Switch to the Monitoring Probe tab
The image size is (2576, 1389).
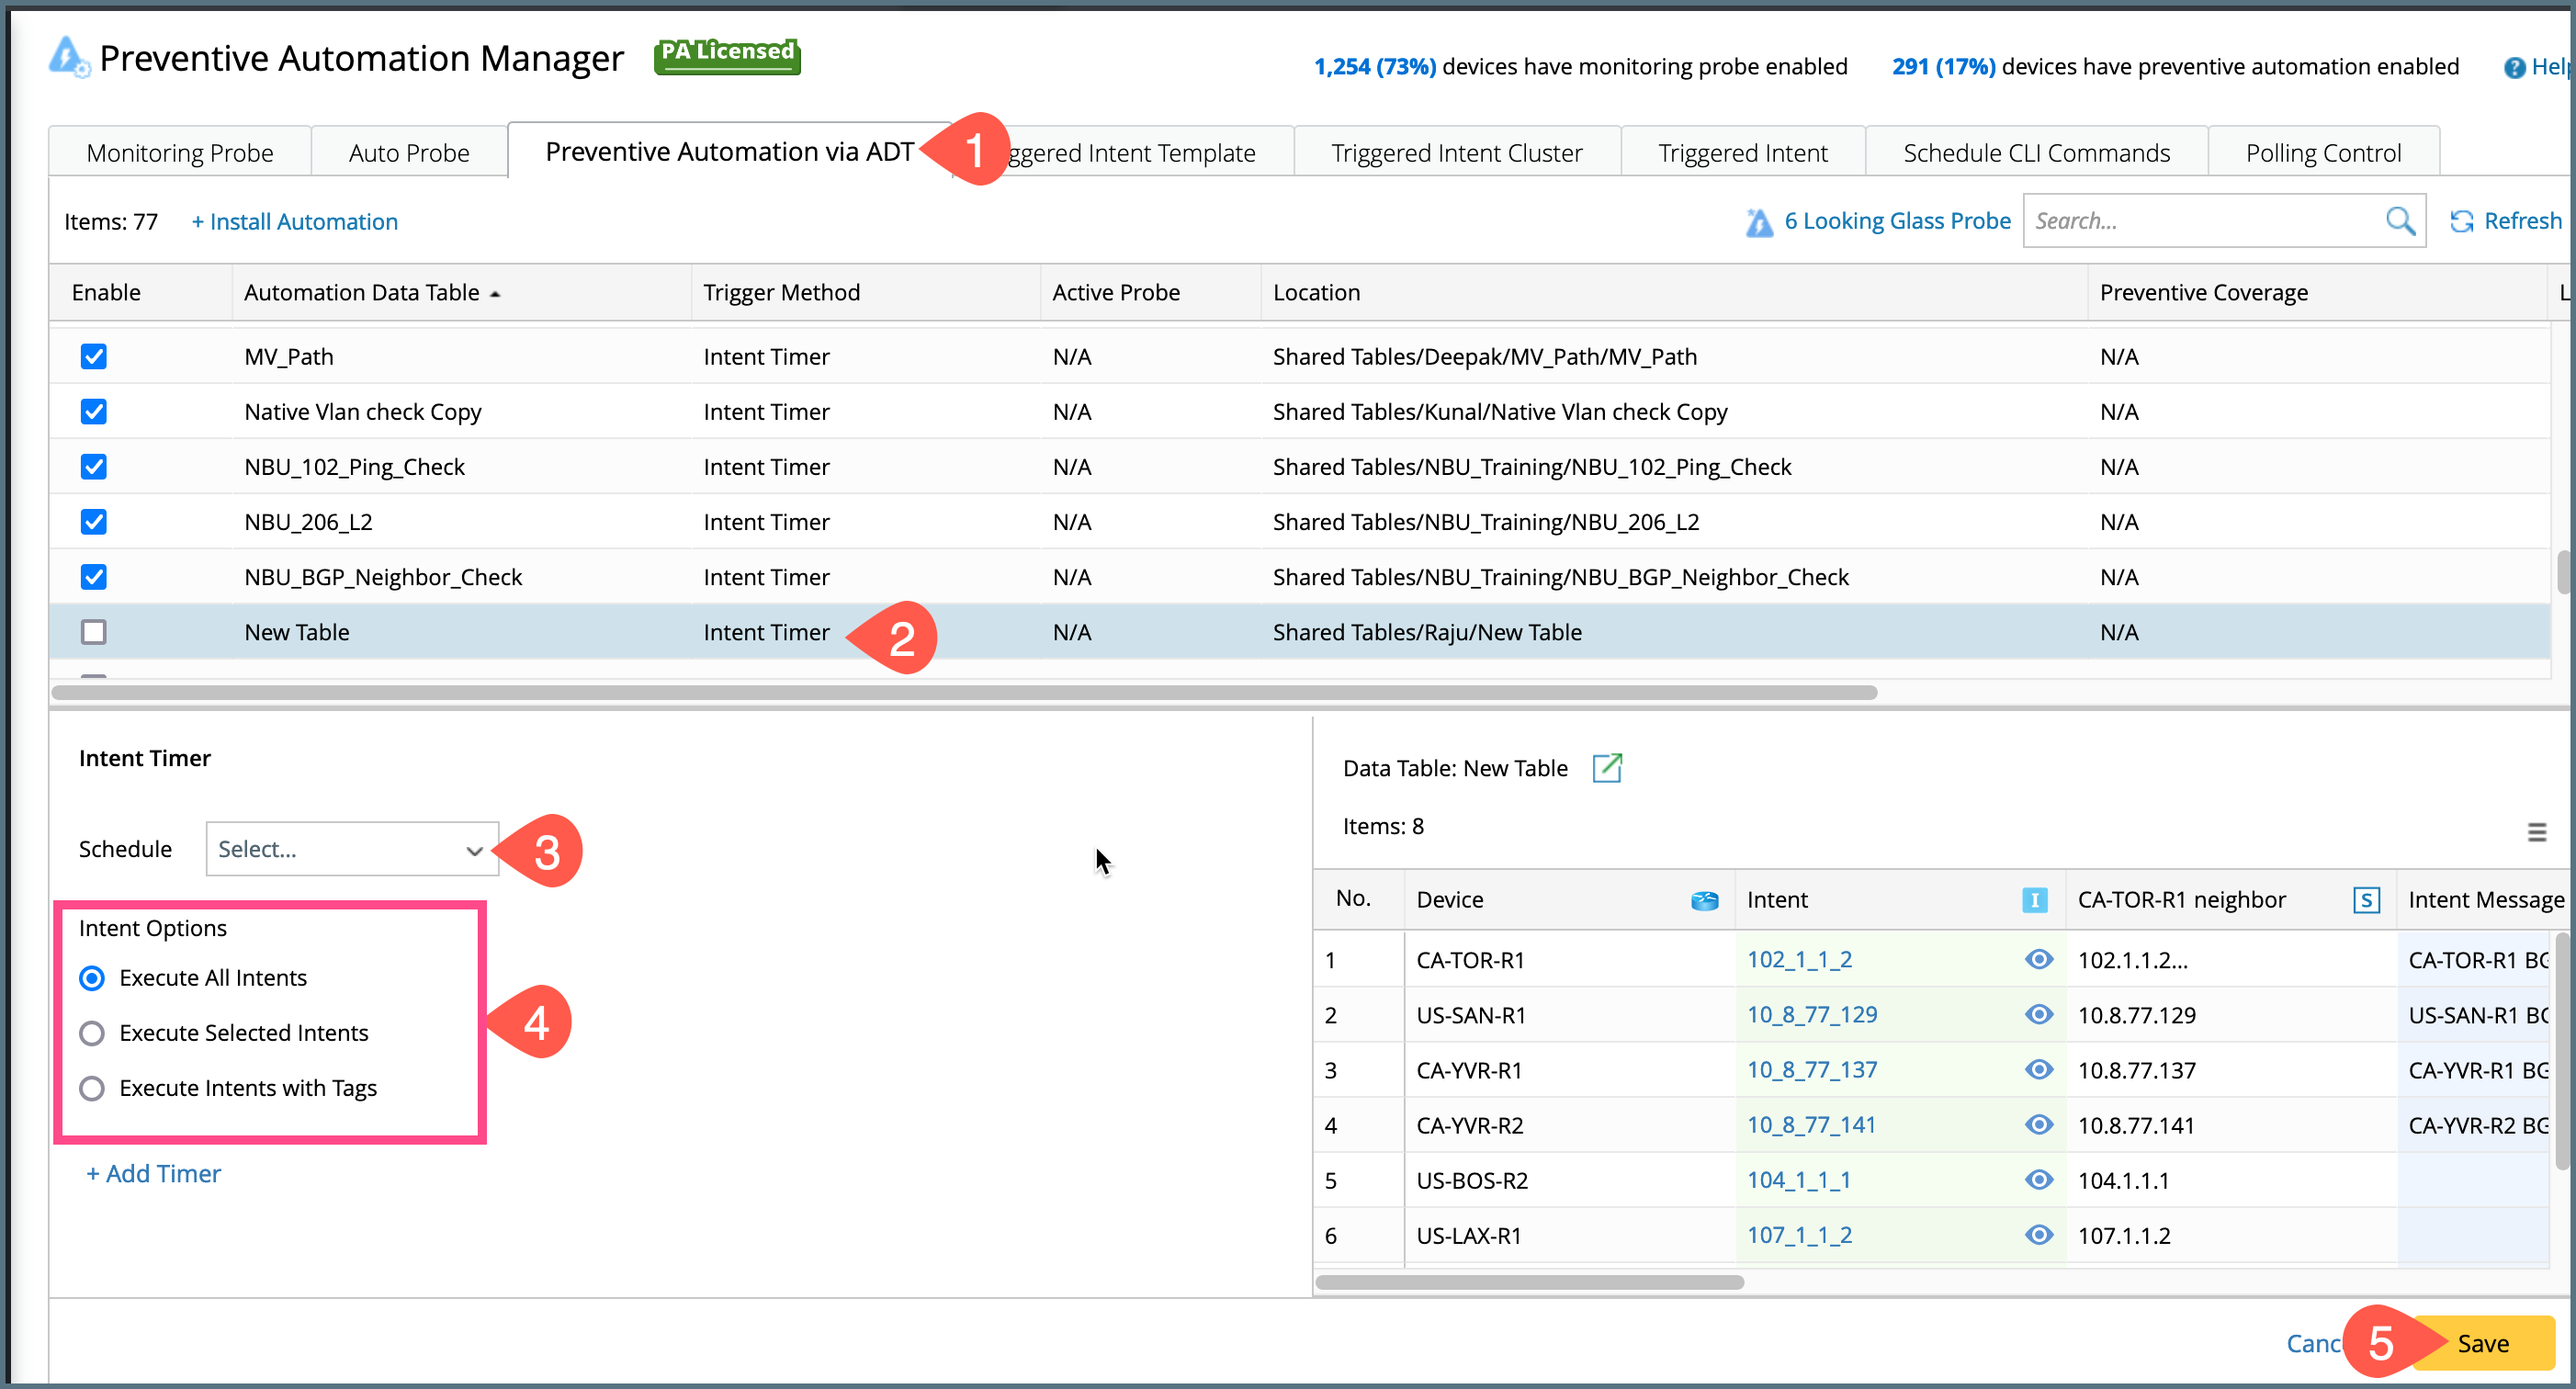coord(180,153)
